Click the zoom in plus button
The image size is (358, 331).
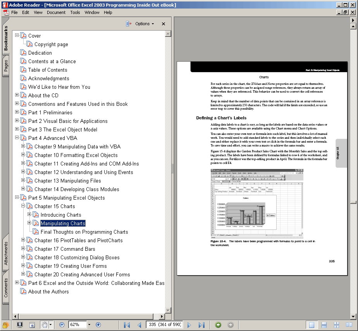click(x=98, y=325)
